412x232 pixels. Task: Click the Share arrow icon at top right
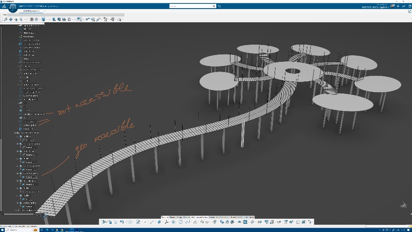(404, 6)
